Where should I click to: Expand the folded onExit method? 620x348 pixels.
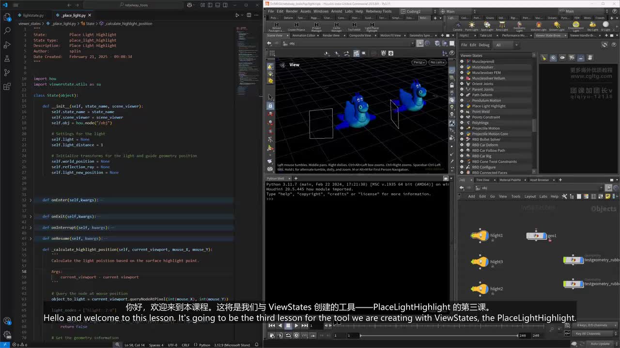point(31,217)
